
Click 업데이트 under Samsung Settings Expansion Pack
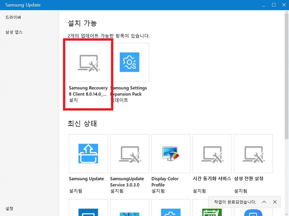(x=119, y=100)
